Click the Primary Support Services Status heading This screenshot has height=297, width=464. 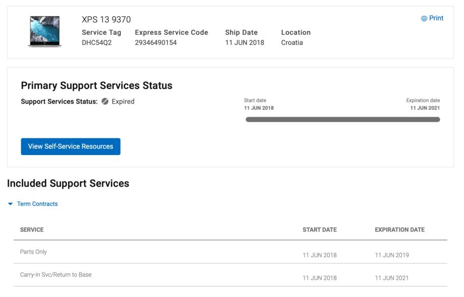point(96,85)
